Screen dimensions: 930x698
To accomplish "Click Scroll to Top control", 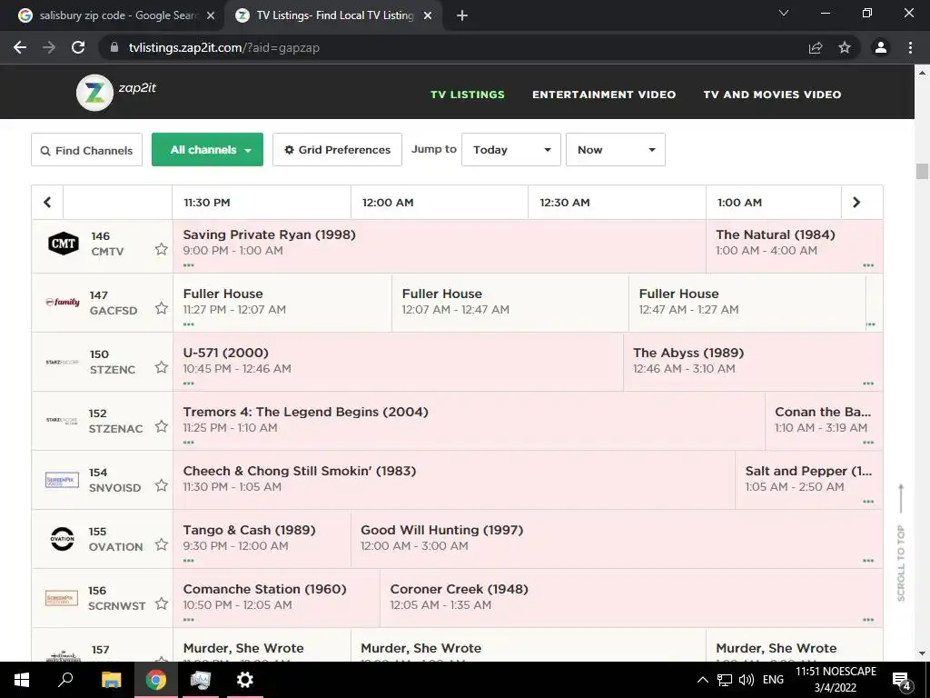I will click(x=901, y=543).
